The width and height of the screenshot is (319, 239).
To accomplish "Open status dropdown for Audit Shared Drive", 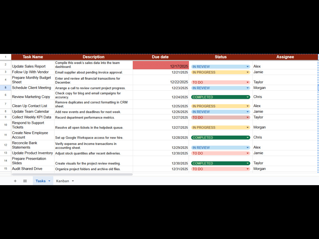I will pyautogui.click(x=248, y=169).
